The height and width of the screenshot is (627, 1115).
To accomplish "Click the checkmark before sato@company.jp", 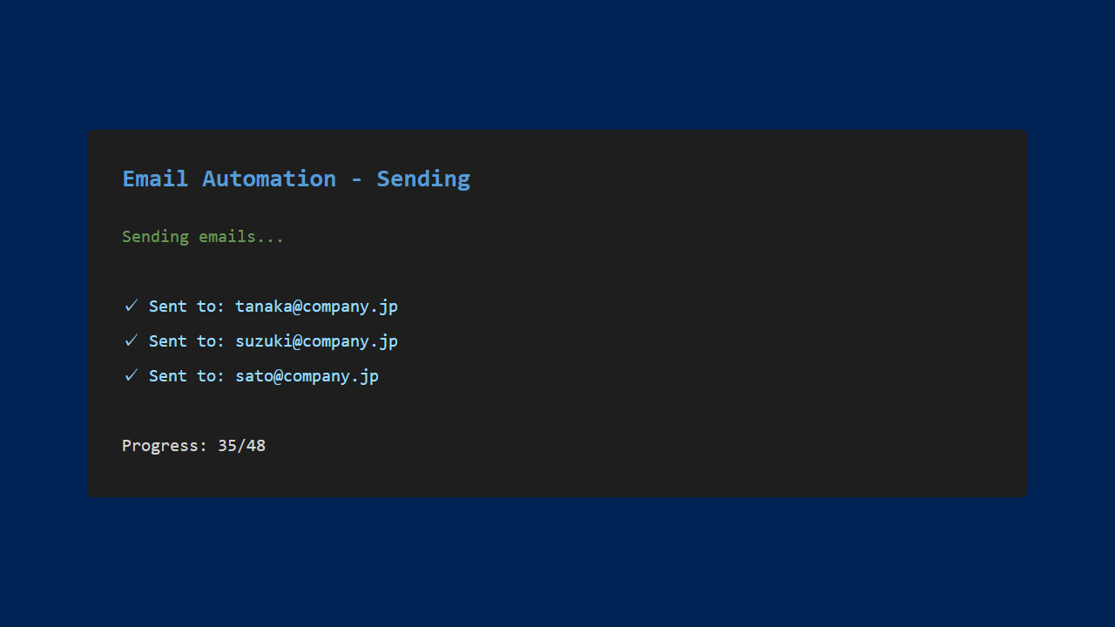I will (131, 375).
